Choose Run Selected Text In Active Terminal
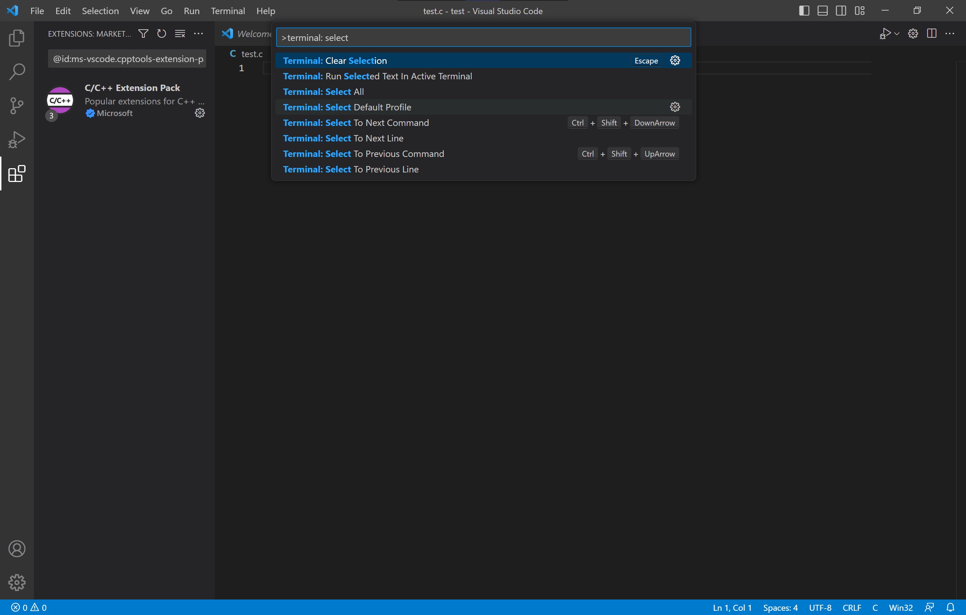Screen dimensions: 966x615 (483, 76)
